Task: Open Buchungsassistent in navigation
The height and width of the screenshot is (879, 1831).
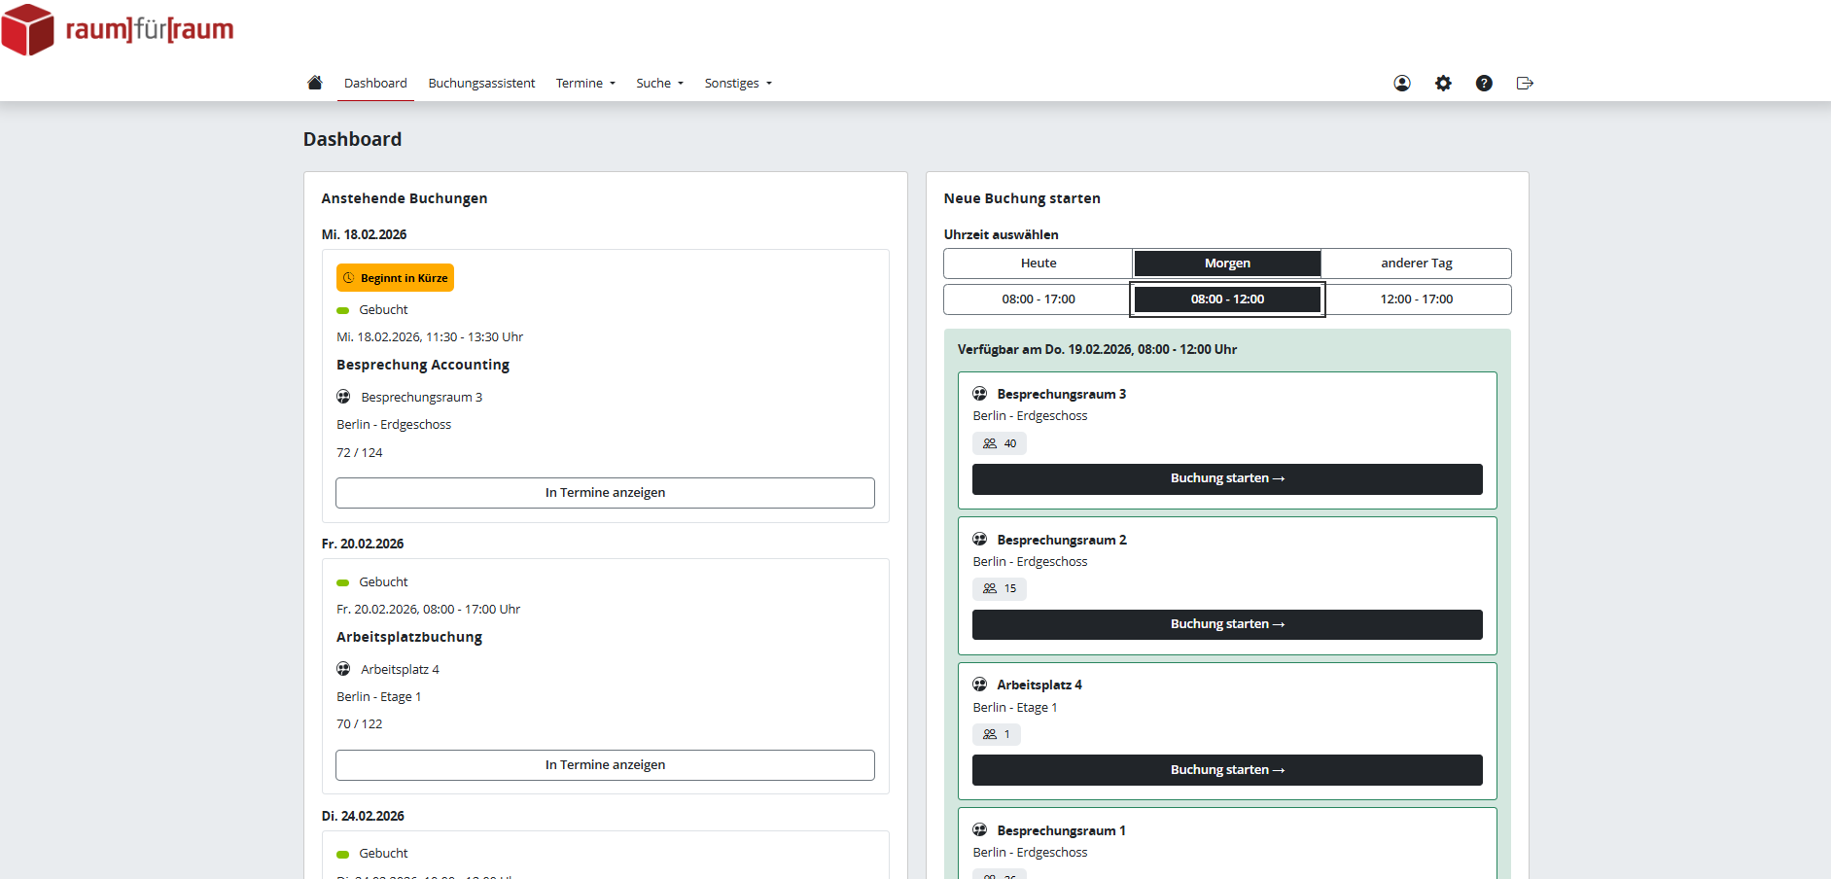Action: tap(481, 84)
